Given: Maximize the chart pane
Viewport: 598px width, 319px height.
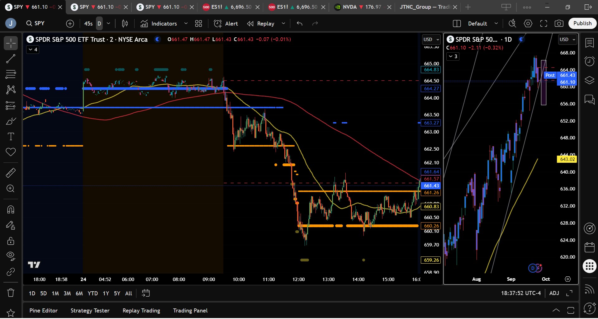Looking at the screenshot, I should pyautogui.click(x=569, y=293).
